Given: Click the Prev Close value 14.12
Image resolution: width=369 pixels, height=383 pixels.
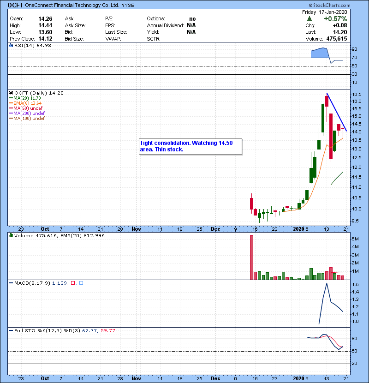Looking at the screenshot, I should click(x=45, y=39).
